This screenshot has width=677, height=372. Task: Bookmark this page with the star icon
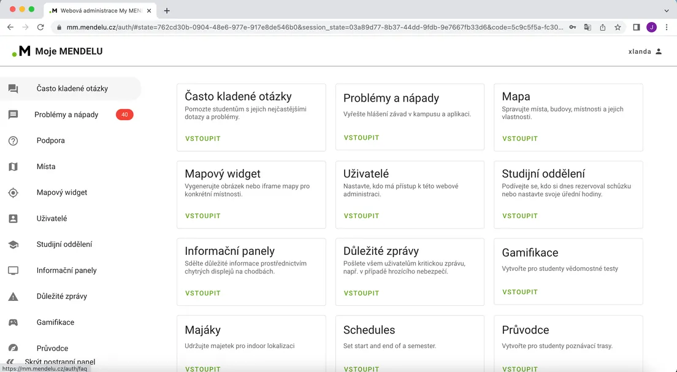[x=618, y=27]
